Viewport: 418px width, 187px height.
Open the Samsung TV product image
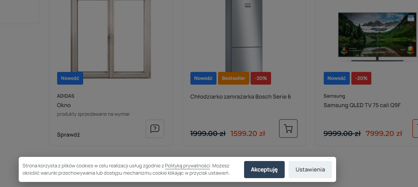377,36
